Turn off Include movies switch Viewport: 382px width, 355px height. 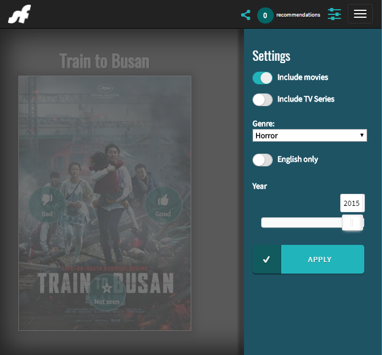point(262,78)
